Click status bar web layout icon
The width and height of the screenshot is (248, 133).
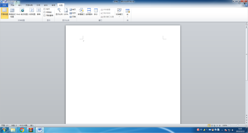tap(214, 125)
